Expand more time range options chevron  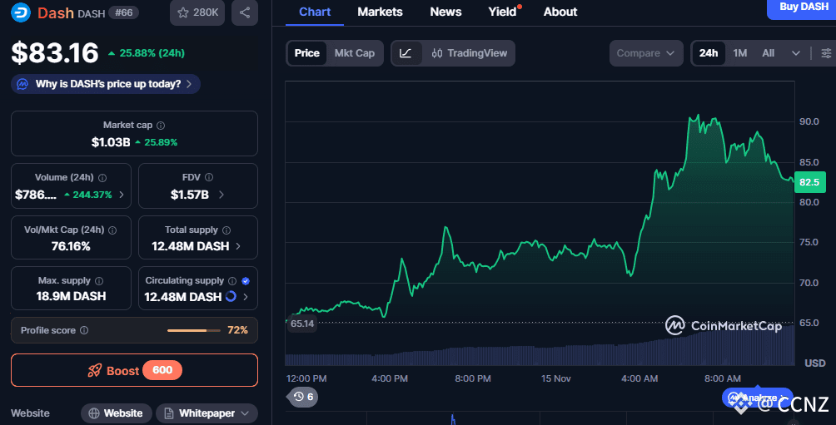796,53
